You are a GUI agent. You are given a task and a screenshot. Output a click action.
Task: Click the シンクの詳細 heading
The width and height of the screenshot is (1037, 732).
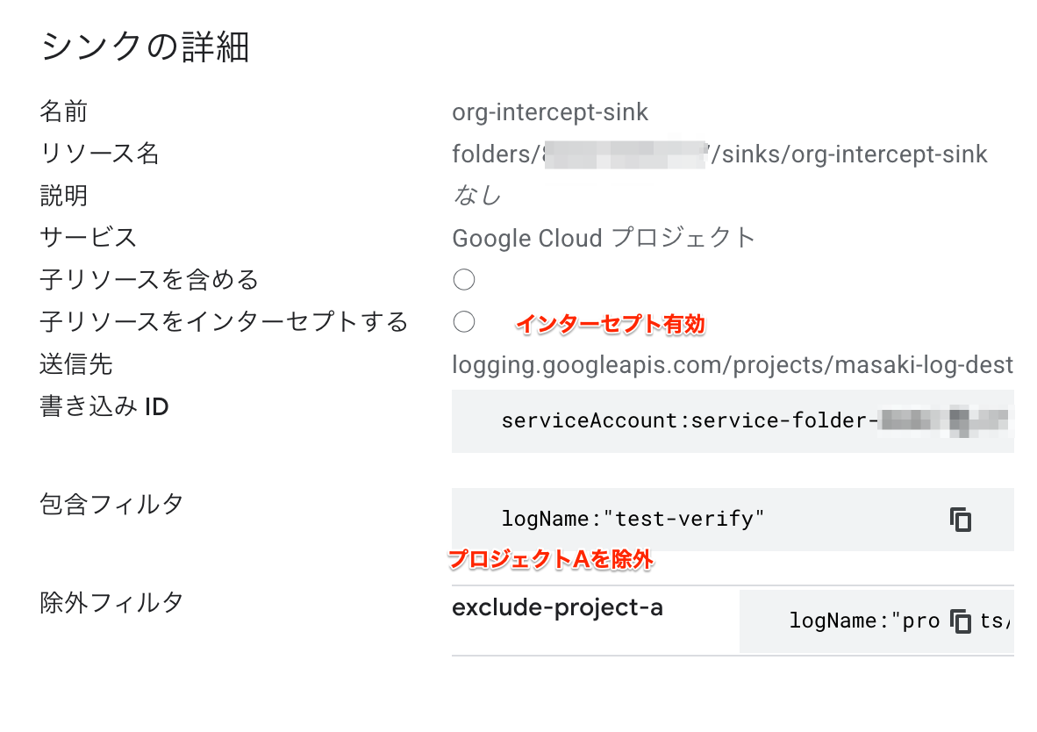145,47
